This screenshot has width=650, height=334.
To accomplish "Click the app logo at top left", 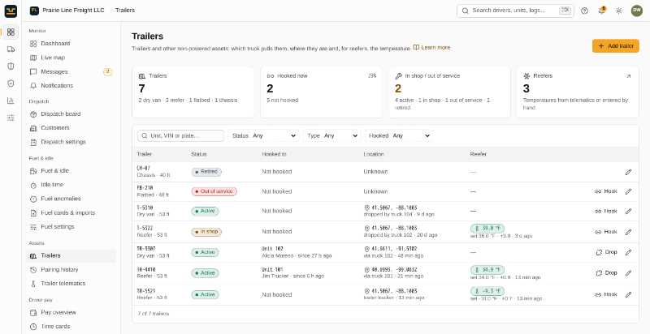I will click(x=11, y=11).
